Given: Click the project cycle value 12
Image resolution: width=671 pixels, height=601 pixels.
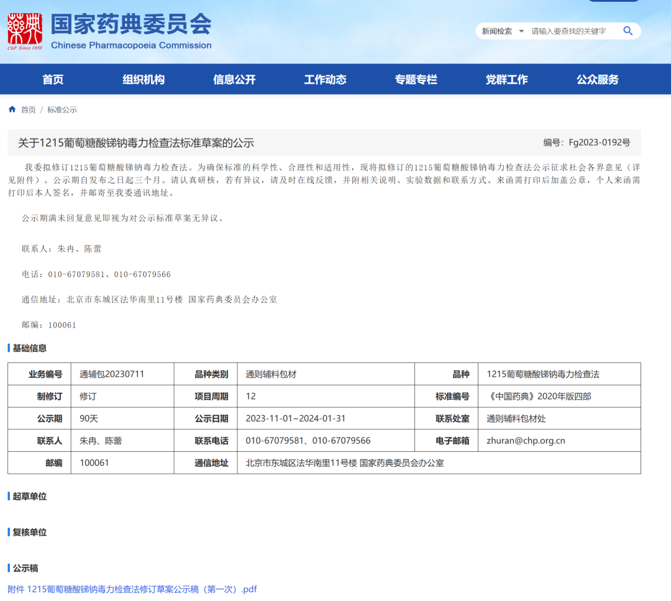Looking at the screenshot, I should click(x=326, y=397).
